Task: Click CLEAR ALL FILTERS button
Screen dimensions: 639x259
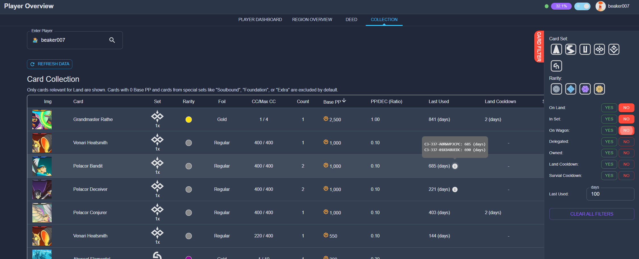Action: 592,214
